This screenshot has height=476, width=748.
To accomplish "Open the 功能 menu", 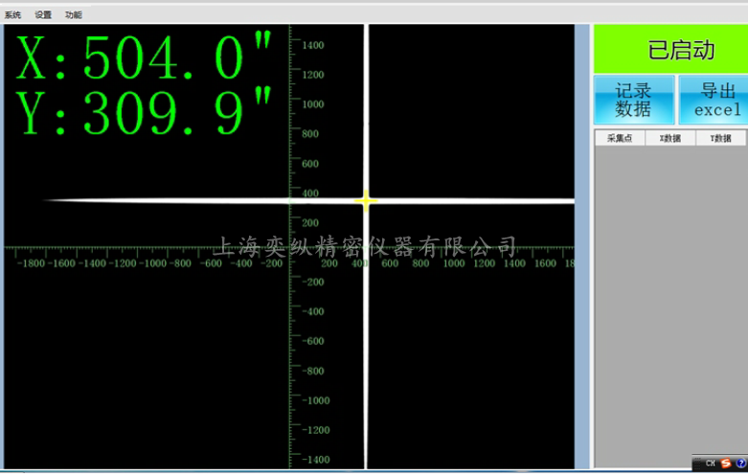I will tap(73, 15).
